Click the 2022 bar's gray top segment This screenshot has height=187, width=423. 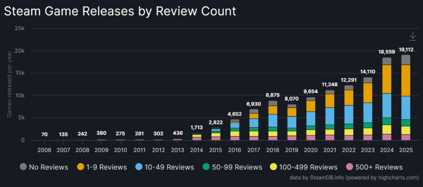(349, 88)
